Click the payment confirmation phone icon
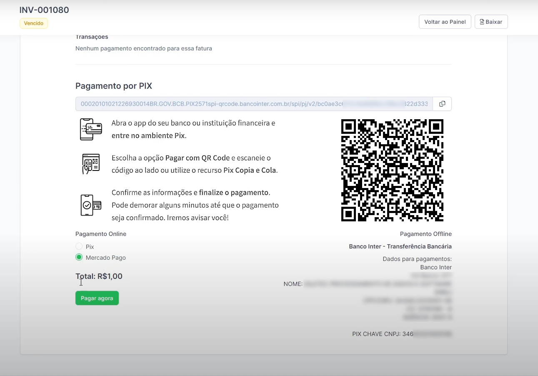 [90, 205]
